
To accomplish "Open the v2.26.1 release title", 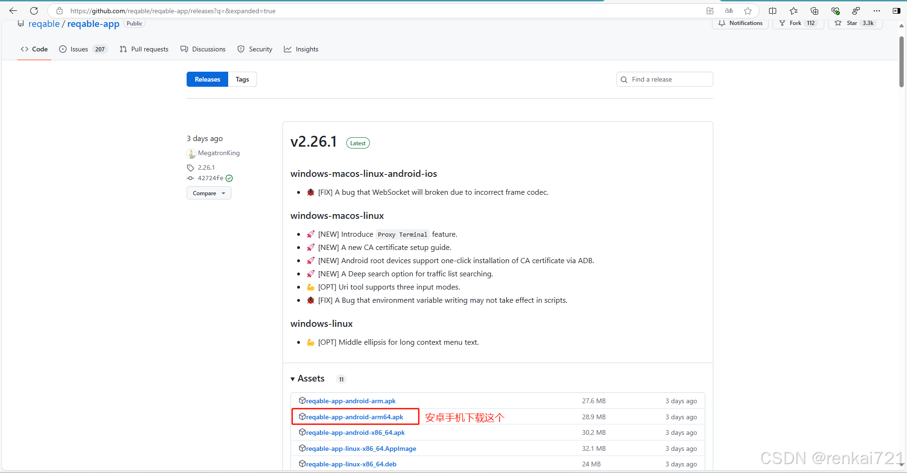I will coord(314,141).
